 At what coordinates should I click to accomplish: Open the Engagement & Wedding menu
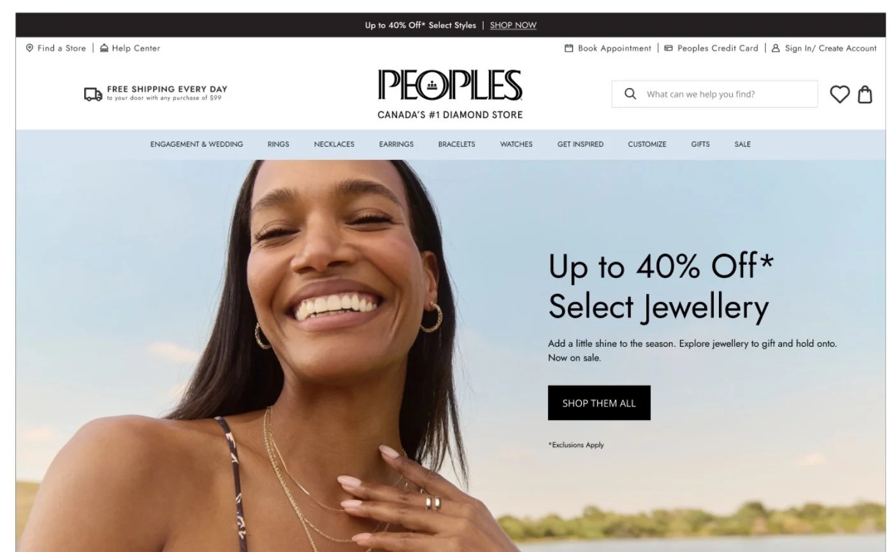[x=196, y=144]
